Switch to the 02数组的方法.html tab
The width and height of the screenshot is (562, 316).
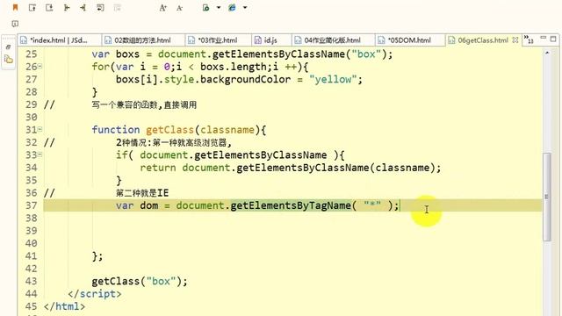pyautogui.click(x=142, y=40)
